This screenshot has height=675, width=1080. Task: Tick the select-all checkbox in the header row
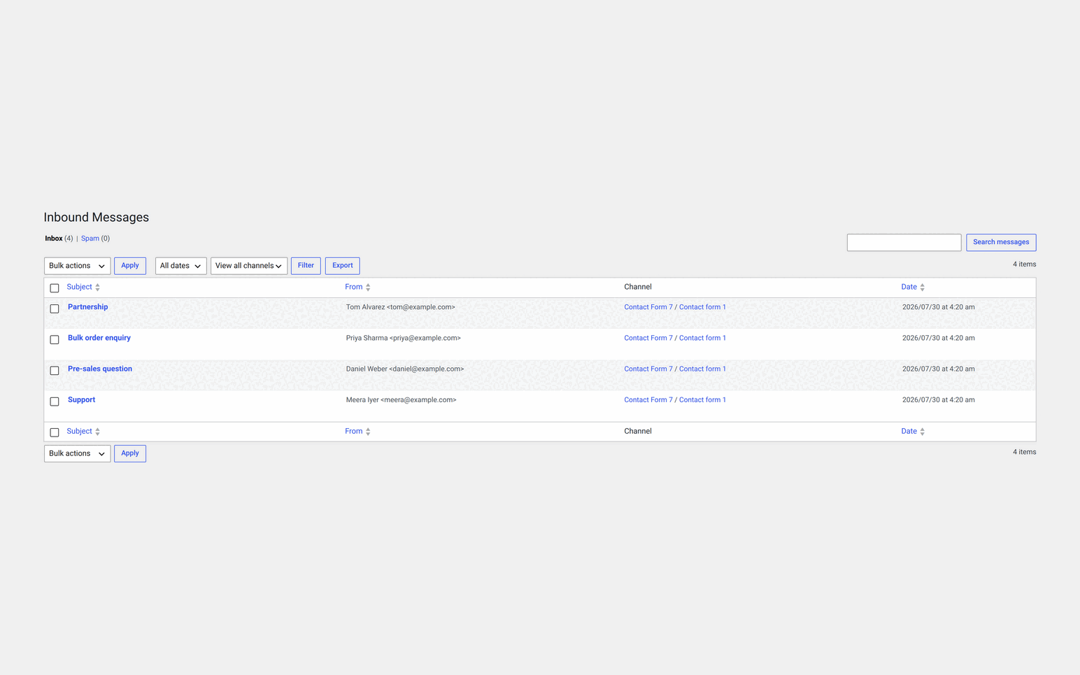point(55,288)
